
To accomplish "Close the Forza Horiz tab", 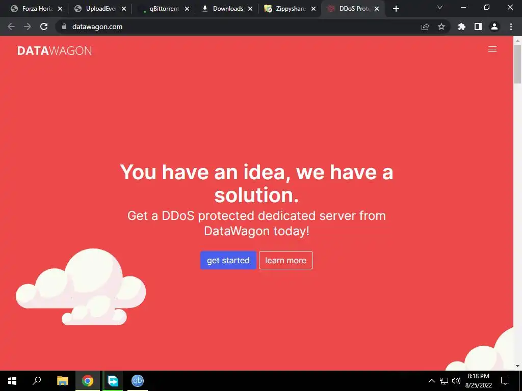I will coord(60,9).
